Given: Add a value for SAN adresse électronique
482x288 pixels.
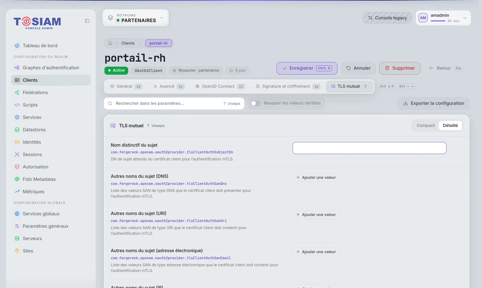Looking at the screenshot, I should [x=316, y=252].
